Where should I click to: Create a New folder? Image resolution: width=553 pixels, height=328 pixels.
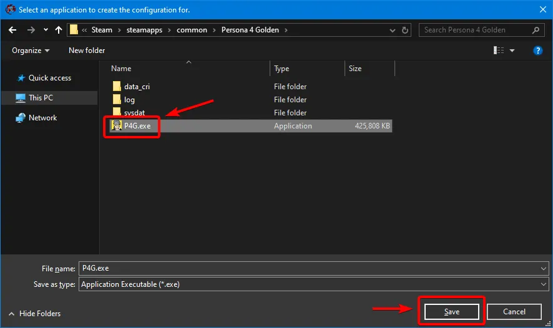[87, 51]
